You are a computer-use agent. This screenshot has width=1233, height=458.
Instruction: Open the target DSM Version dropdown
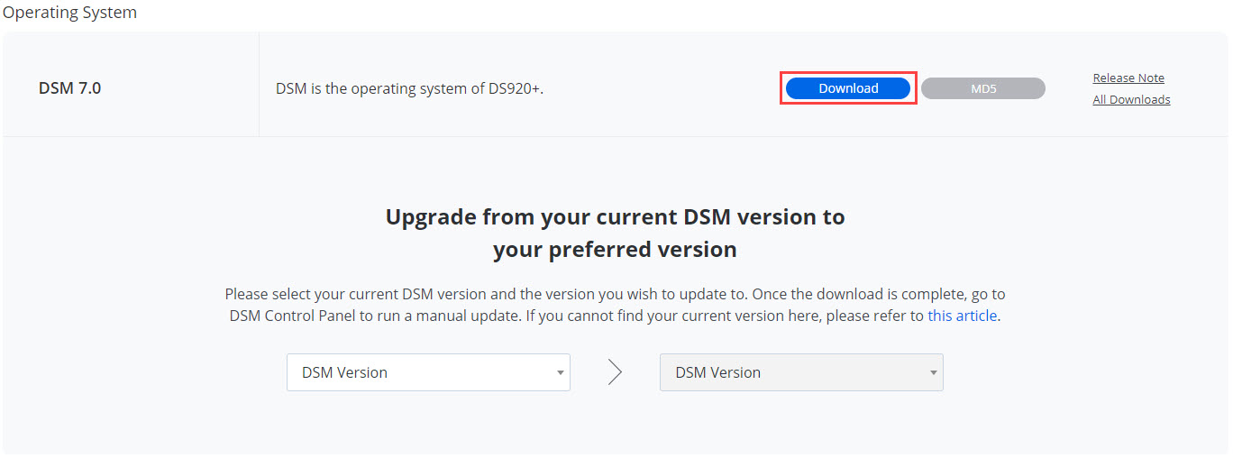(x=801, y=372)
